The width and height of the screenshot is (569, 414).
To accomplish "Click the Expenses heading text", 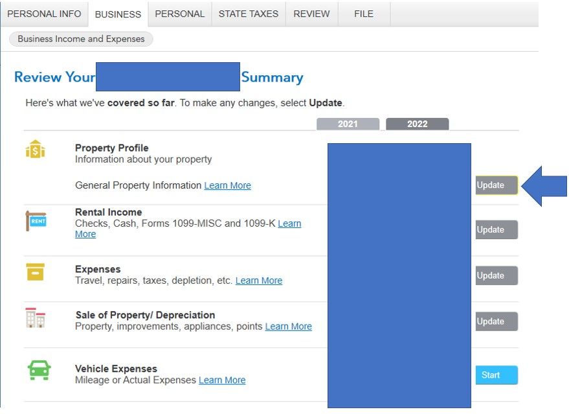I will point(98,269).
